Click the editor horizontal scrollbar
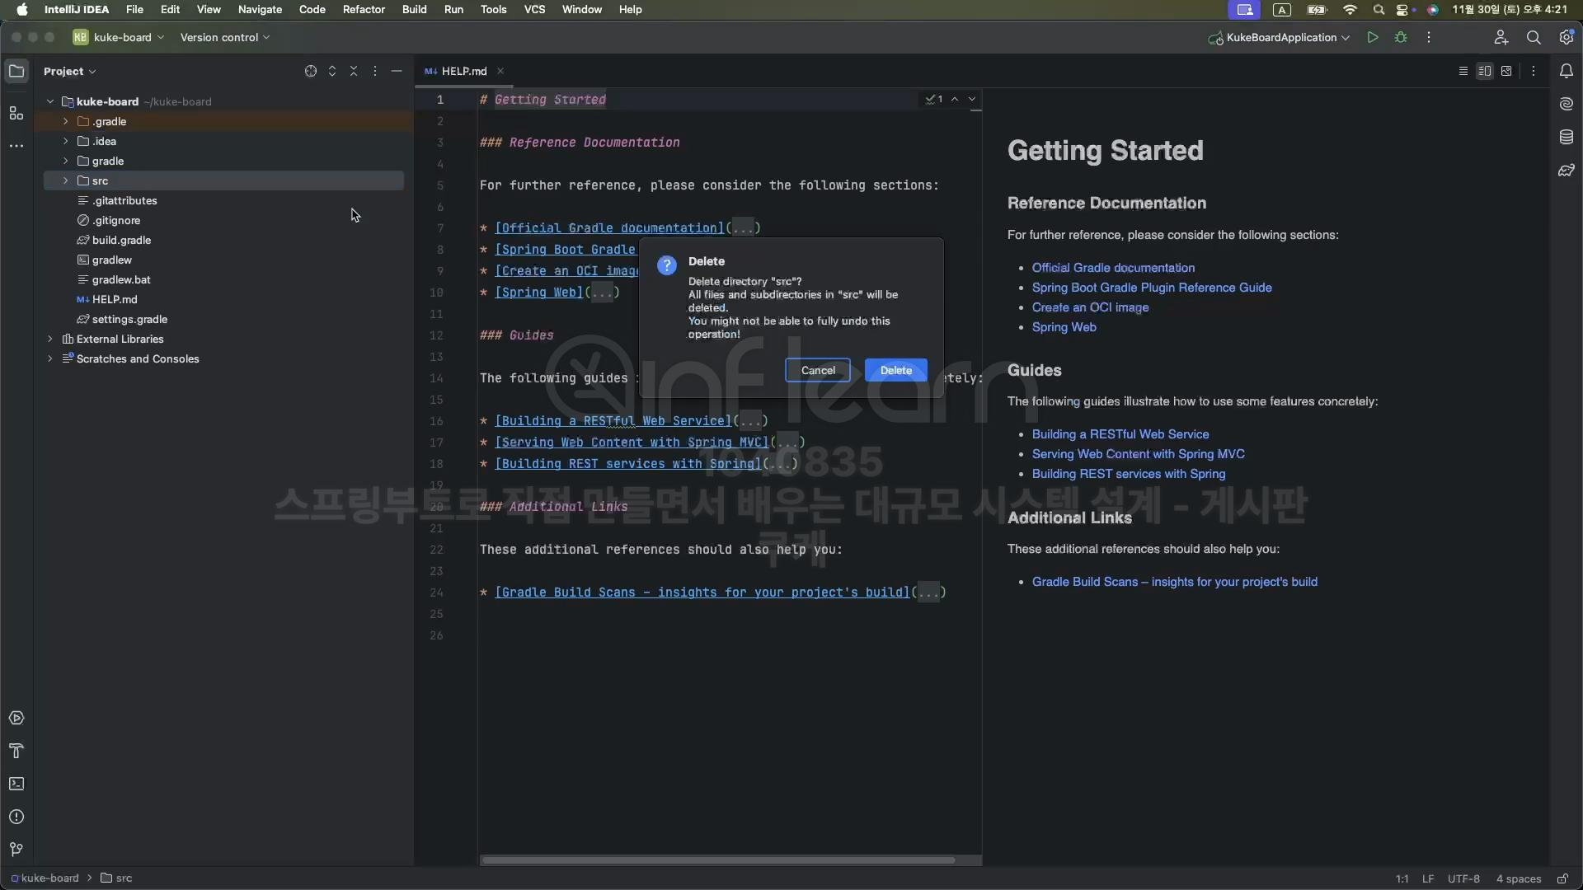Viewport: 1583px width, 890px height. 718,860
